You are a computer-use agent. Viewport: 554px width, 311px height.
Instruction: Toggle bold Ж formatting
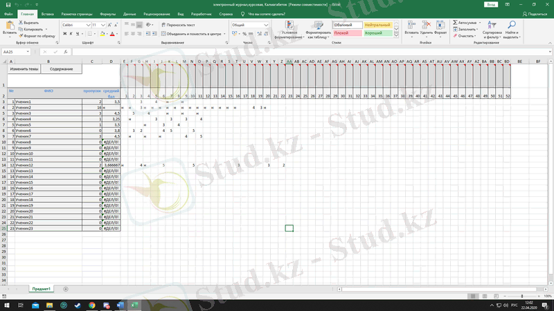64,34
